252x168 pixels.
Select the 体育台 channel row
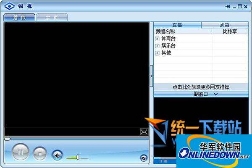coord(201,39)
